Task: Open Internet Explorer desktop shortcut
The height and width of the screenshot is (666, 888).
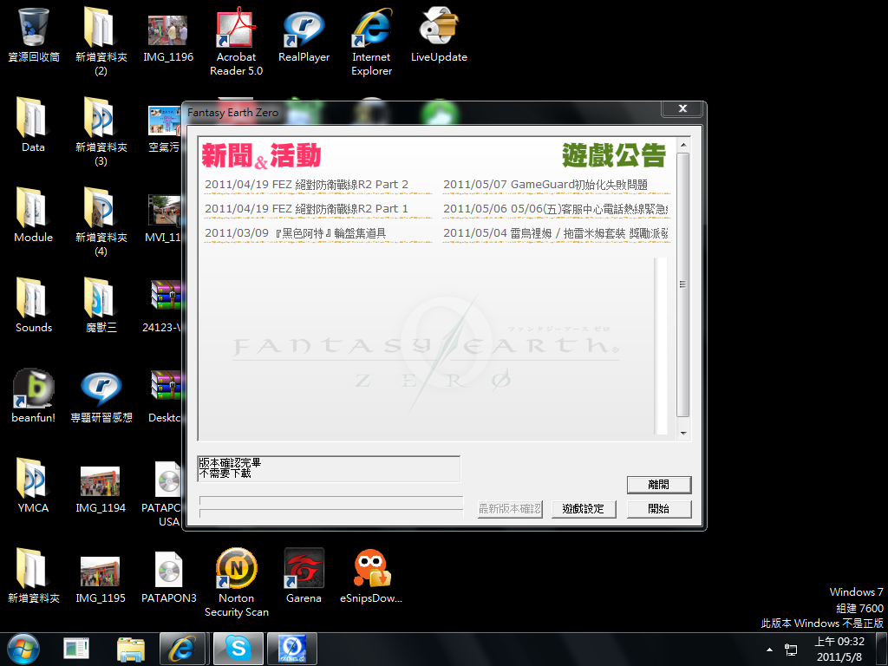Action: [371, 41]
